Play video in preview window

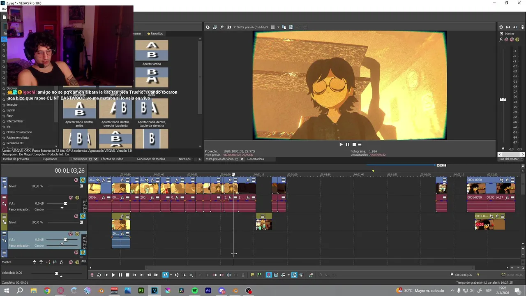pyautogui.click(x=341, y=144)
